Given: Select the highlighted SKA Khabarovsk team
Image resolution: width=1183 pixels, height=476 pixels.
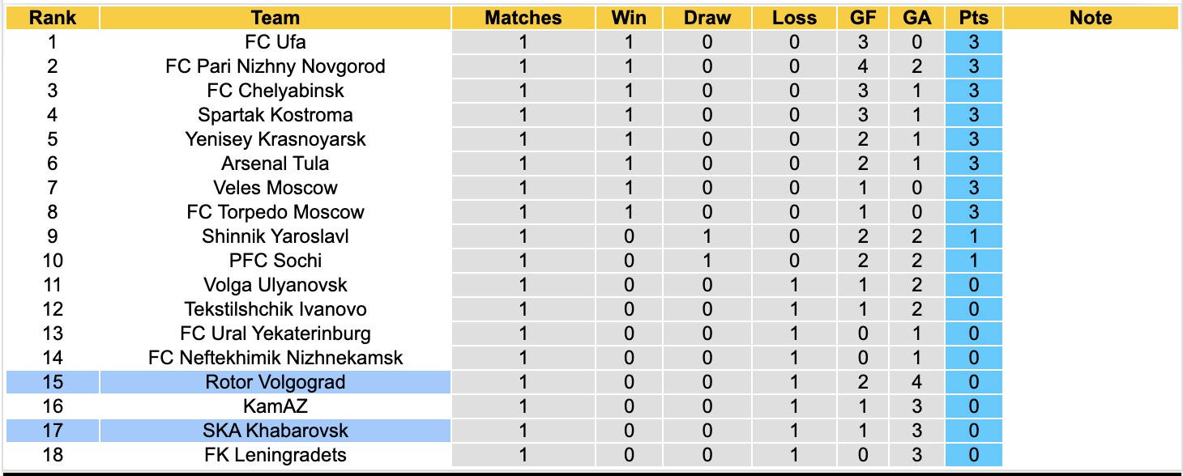Looking at the screenshot, I should coord(275,431).
